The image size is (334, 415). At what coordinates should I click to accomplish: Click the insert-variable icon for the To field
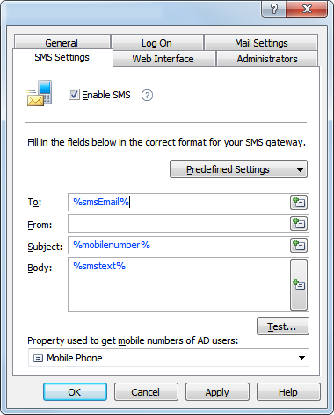299,202
